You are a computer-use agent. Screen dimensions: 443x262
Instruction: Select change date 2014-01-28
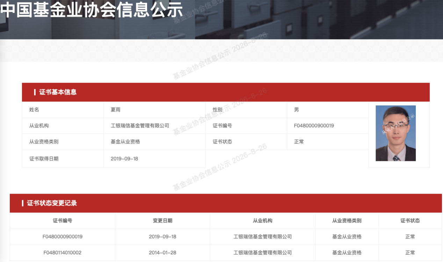162,253
